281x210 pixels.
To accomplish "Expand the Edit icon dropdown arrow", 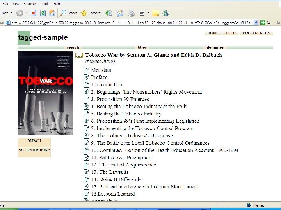I will pos(149,13).
